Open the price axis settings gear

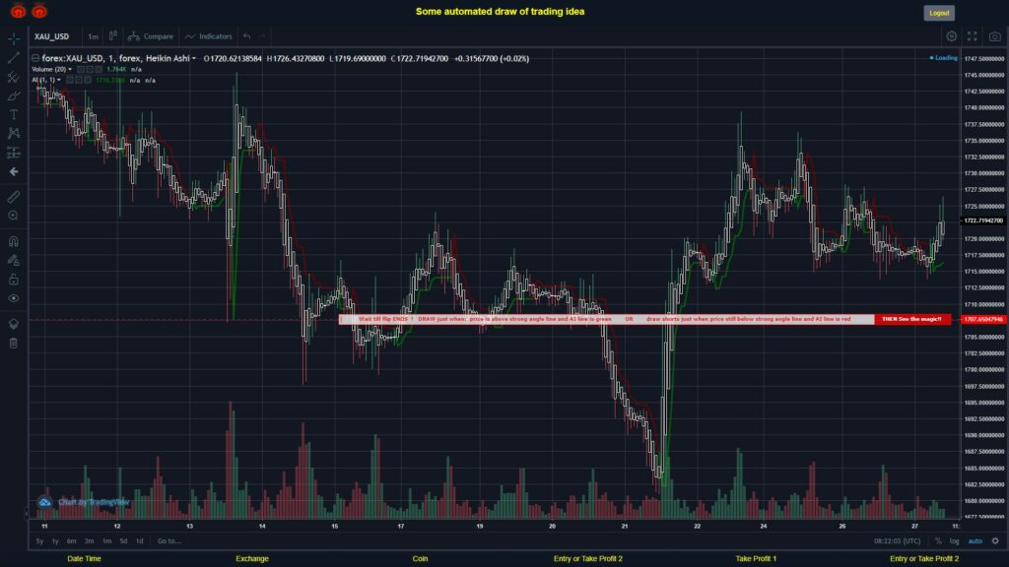click(x=995, y=541)
